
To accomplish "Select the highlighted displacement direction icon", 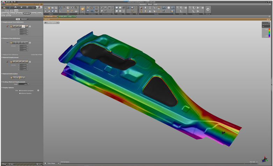I will (x=23, y=26).
